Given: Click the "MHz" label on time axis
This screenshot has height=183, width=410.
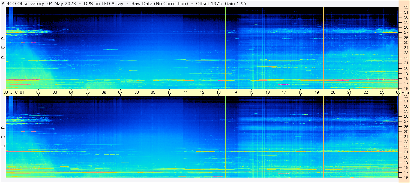Looking at the screenshot, I should pyautogui.click(x=405, y=92).
